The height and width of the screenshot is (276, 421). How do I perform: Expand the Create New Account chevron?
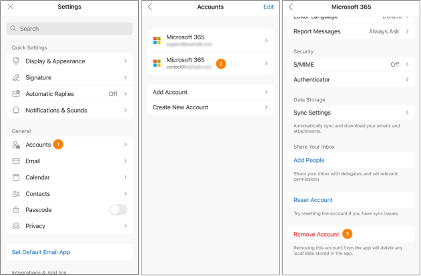pyautogui.click(x=266, y=107)
